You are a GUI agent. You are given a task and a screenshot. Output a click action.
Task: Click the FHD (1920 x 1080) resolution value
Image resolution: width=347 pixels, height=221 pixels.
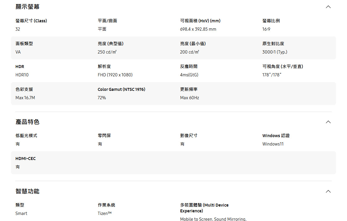[x=115, y=75]
